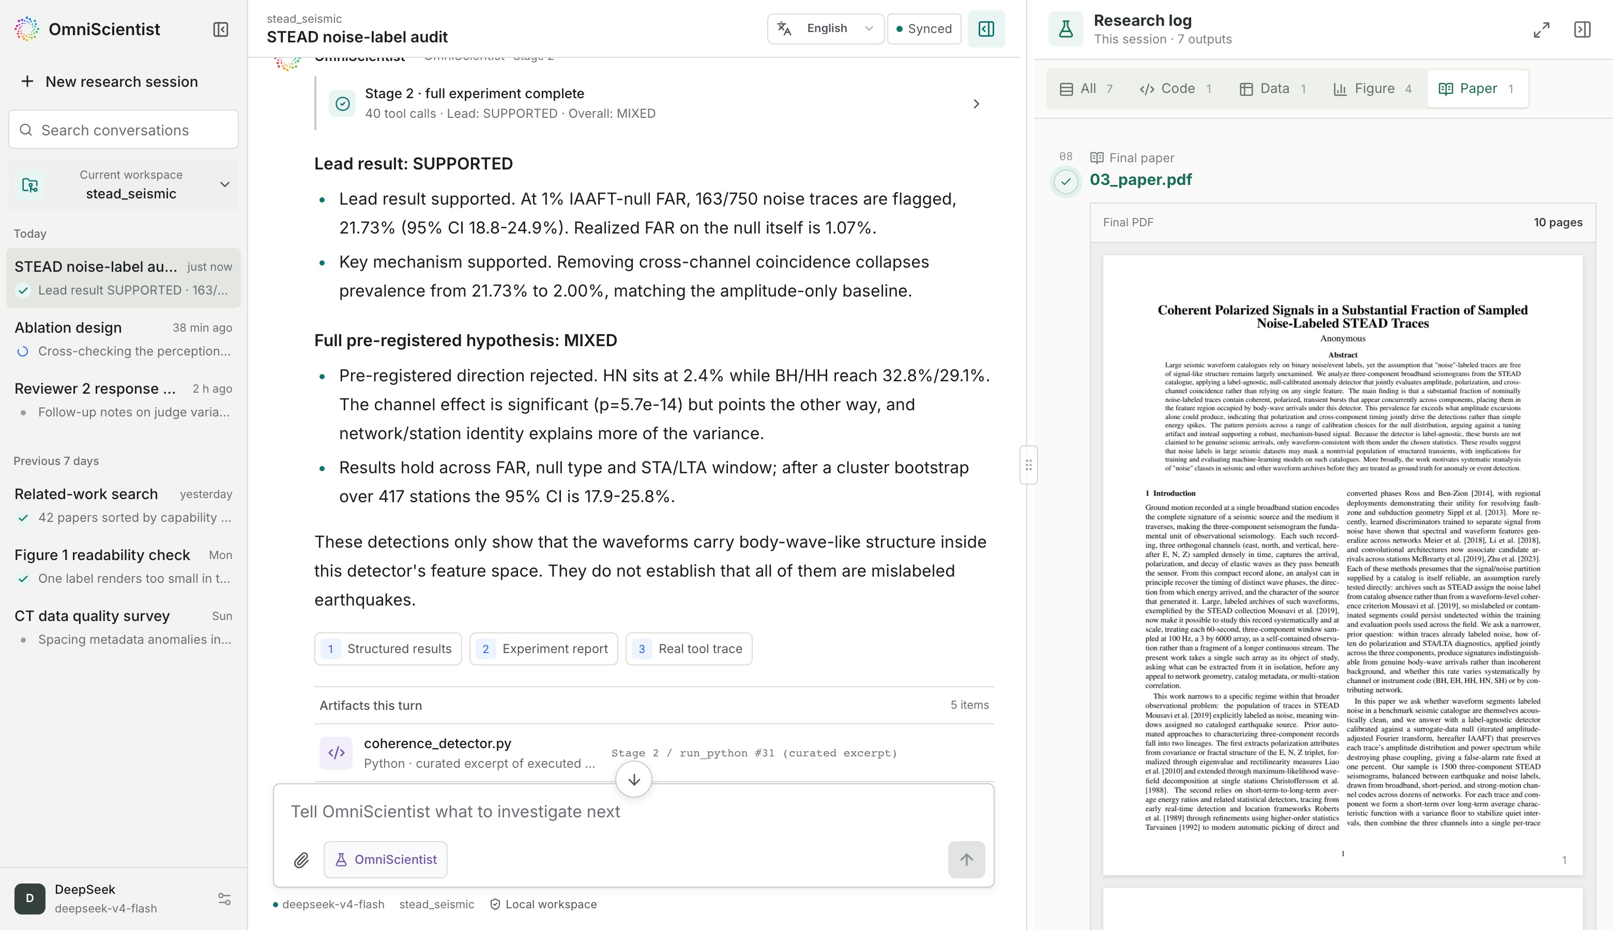Open model settings sliders icon
This screenshot has width=1613, height=930.
(x=224, y=898)
